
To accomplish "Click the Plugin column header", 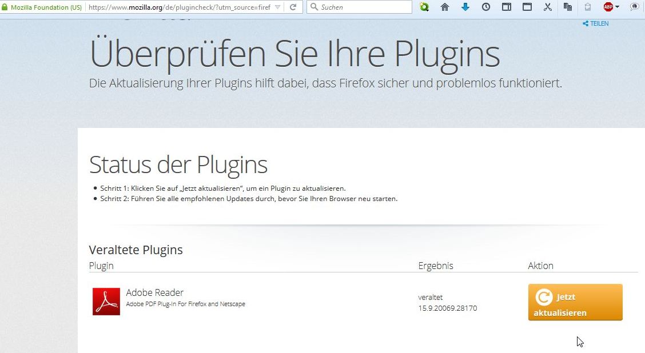I will pyautogui.click(x=101, y=266).
